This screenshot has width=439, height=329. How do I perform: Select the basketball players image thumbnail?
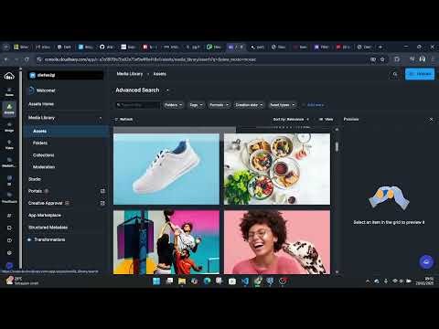[x=166, y=242]
